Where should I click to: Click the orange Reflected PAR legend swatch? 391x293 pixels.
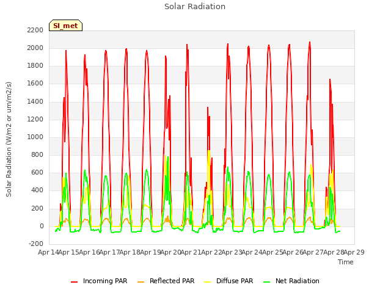click(x=141, y=282)
